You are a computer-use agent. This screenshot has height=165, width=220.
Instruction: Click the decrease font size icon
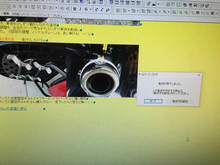point(101,10)
